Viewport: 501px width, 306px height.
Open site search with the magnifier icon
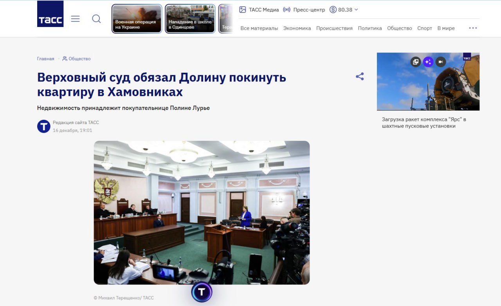coord(96,19)
